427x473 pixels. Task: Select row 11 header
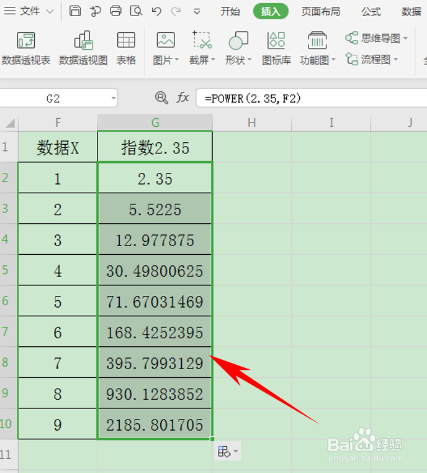(x=9, y=454)
